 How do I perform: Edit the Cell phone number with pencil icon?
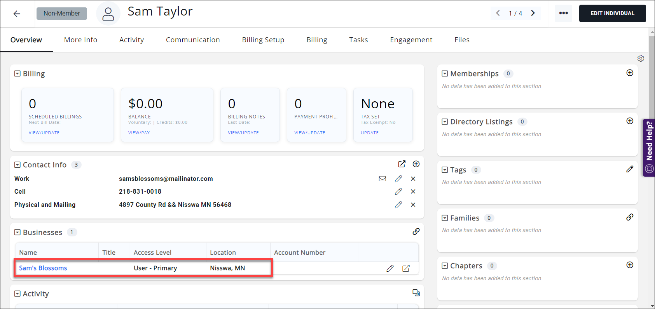point(398,191)
